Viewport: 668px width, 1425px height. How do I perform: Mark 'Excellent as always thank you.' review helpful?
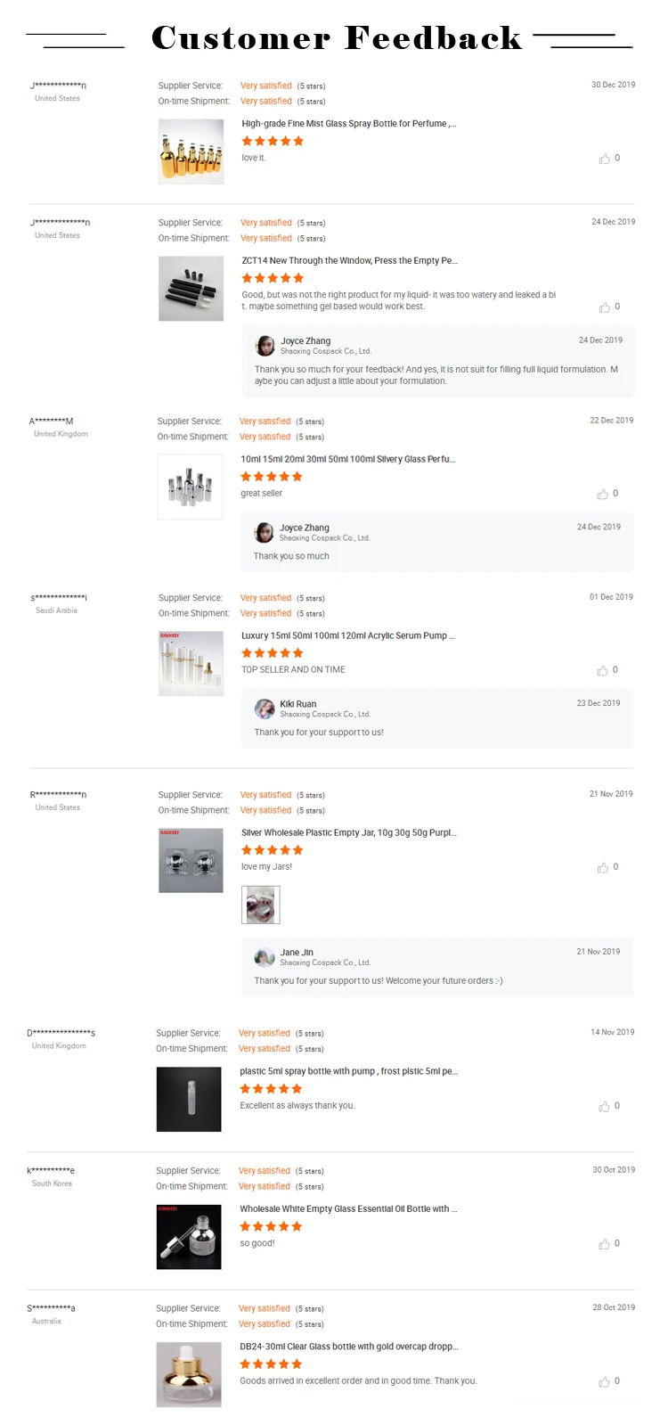pyautogui.click(x=605, y=1106)
